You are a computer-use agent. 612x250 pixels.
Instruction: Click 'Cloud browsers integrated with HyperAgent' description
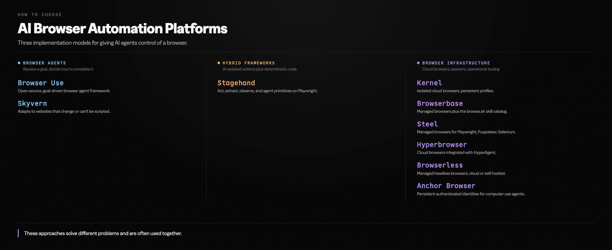(456, 153)
